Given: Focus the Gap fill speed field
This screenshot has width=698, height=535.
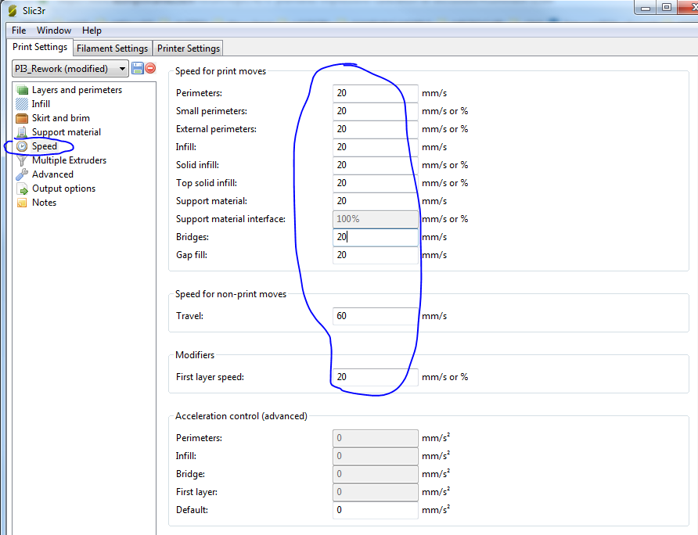Looking at the screenshot, I should coord(376,255).
